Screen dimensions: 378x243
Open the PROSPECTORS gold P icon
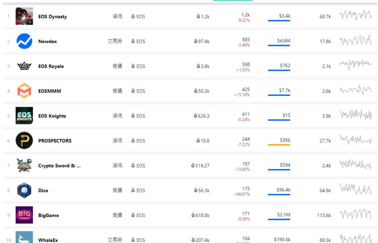[x=24, y=140]
